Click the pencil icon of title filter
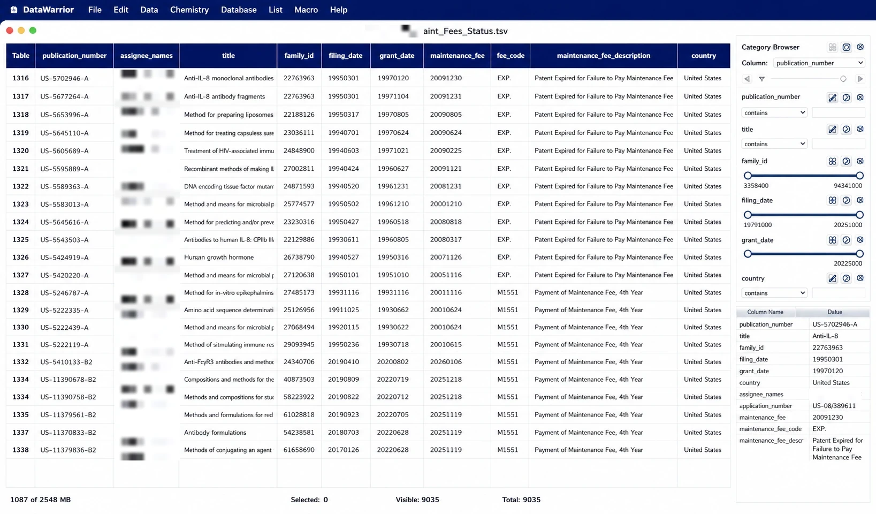The image size is (876, 514). (832, 129)
